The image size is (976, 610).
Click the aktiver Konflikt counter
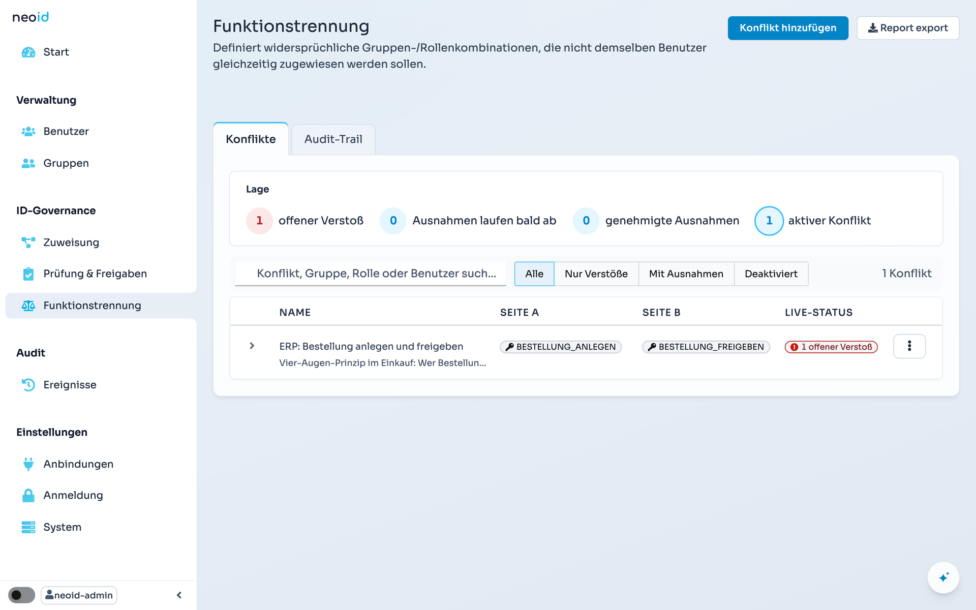(x=813, y=221)
